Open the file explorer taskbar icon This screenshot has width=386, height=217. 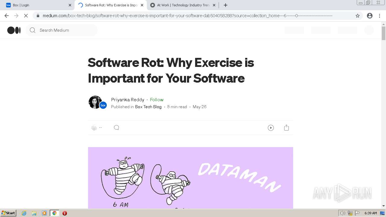34,213
